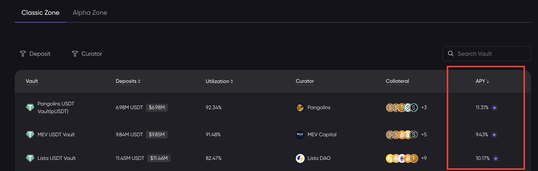
Task: Click the funnel icon beside Curator
Action: pos(75,54)
